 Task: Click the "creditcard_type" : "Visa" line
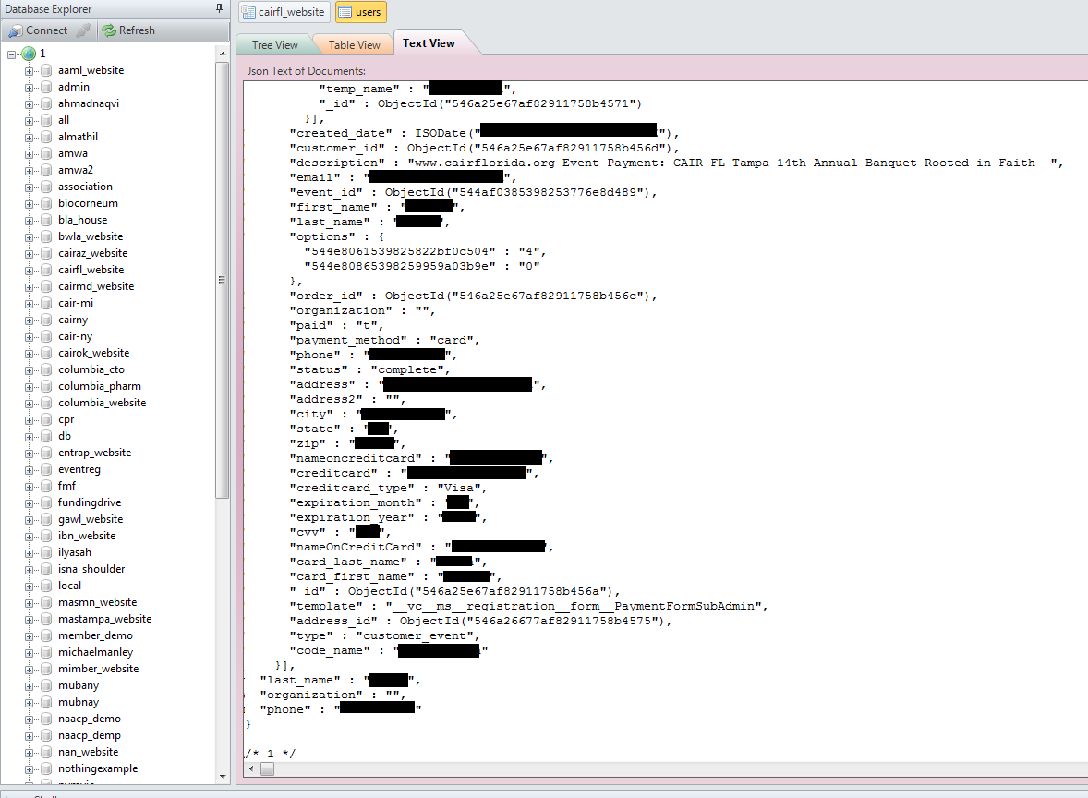388,488
